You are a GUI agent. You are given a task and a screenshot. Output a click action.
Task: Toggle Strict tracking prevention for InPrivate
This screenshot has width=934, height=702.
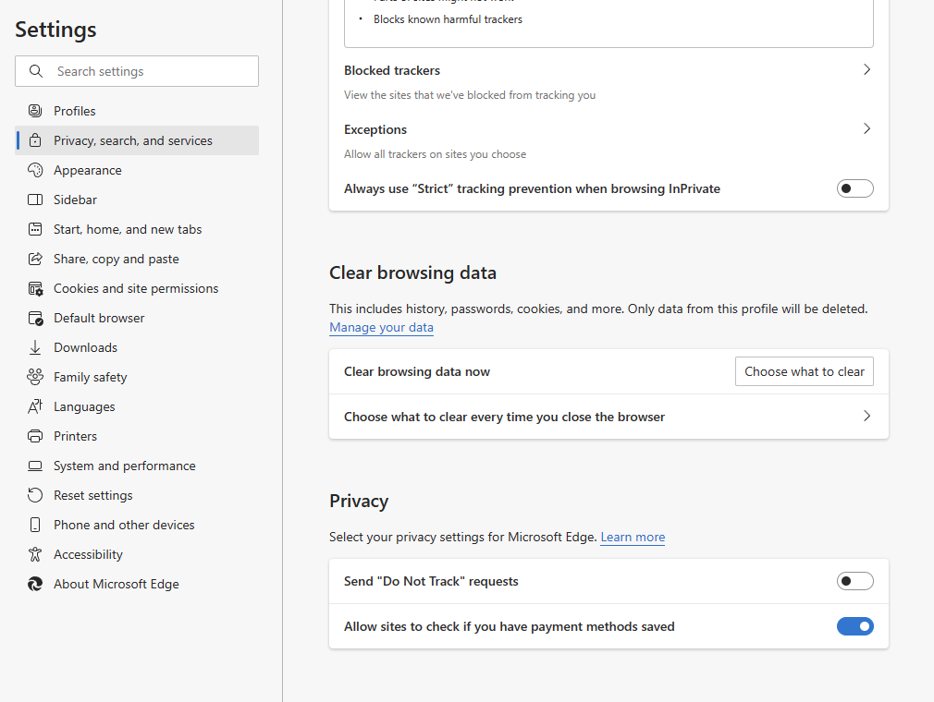point(854,188)
